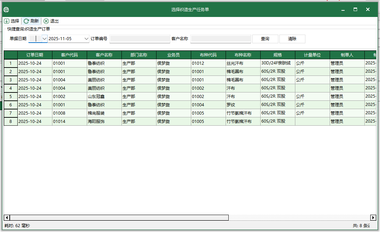Click the circular arrow refresh symbol
This screenshot has width=380, height=232.
[26, 21]
